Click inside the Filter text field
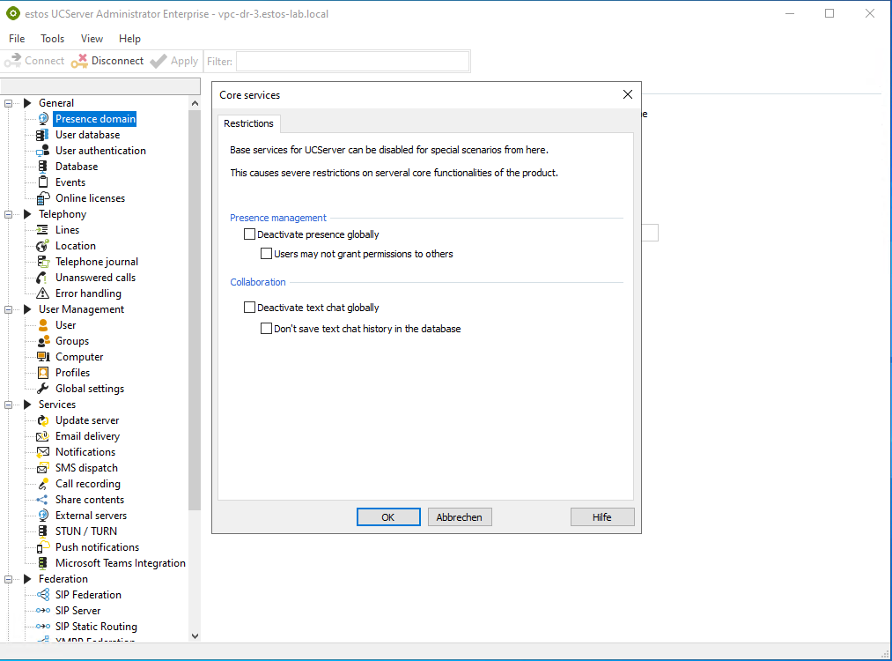Screen dimensions: 892x661 tap(352, 61)
